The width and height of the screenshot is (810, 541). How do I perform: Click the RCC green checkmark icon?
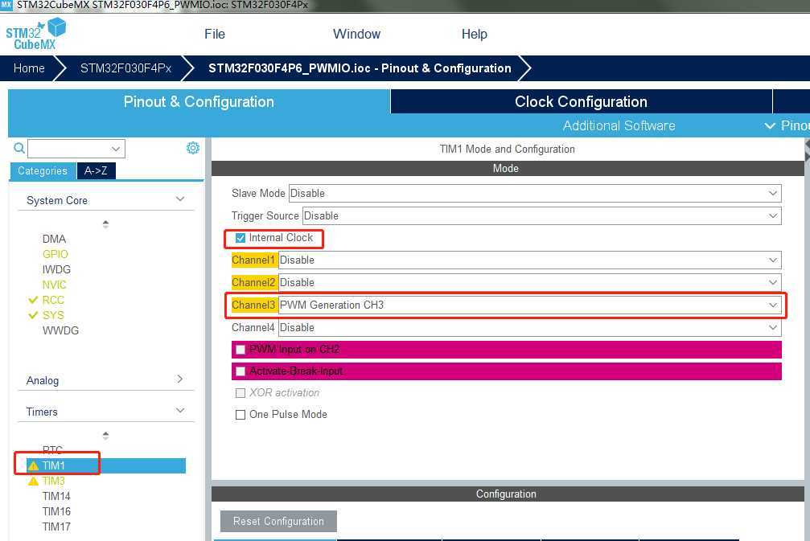click(x=33, y=300)
